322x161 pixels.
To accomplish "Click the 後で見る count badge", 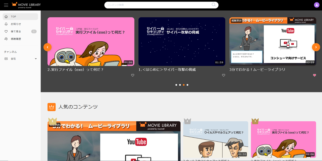I will pyautogui.click(x=34, y=31).
